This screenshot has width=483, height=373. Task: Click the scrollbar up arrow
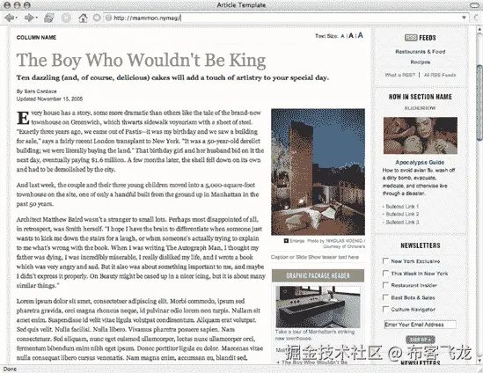[x=479, y=29]
